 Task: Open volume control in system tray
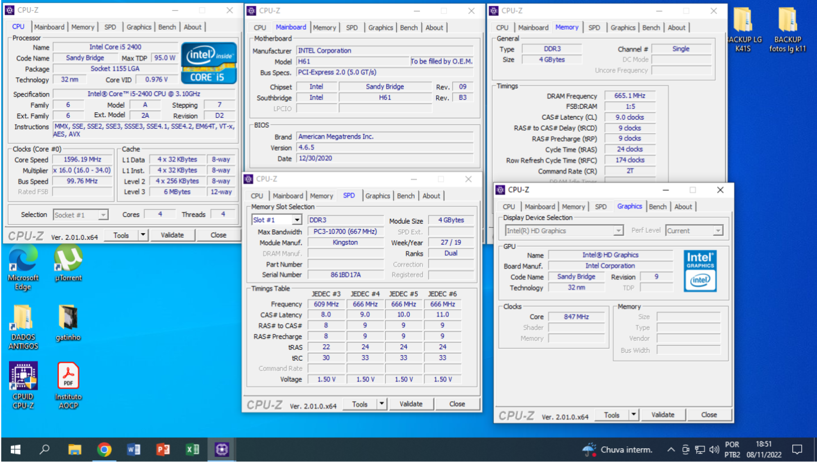click(714, 450)
